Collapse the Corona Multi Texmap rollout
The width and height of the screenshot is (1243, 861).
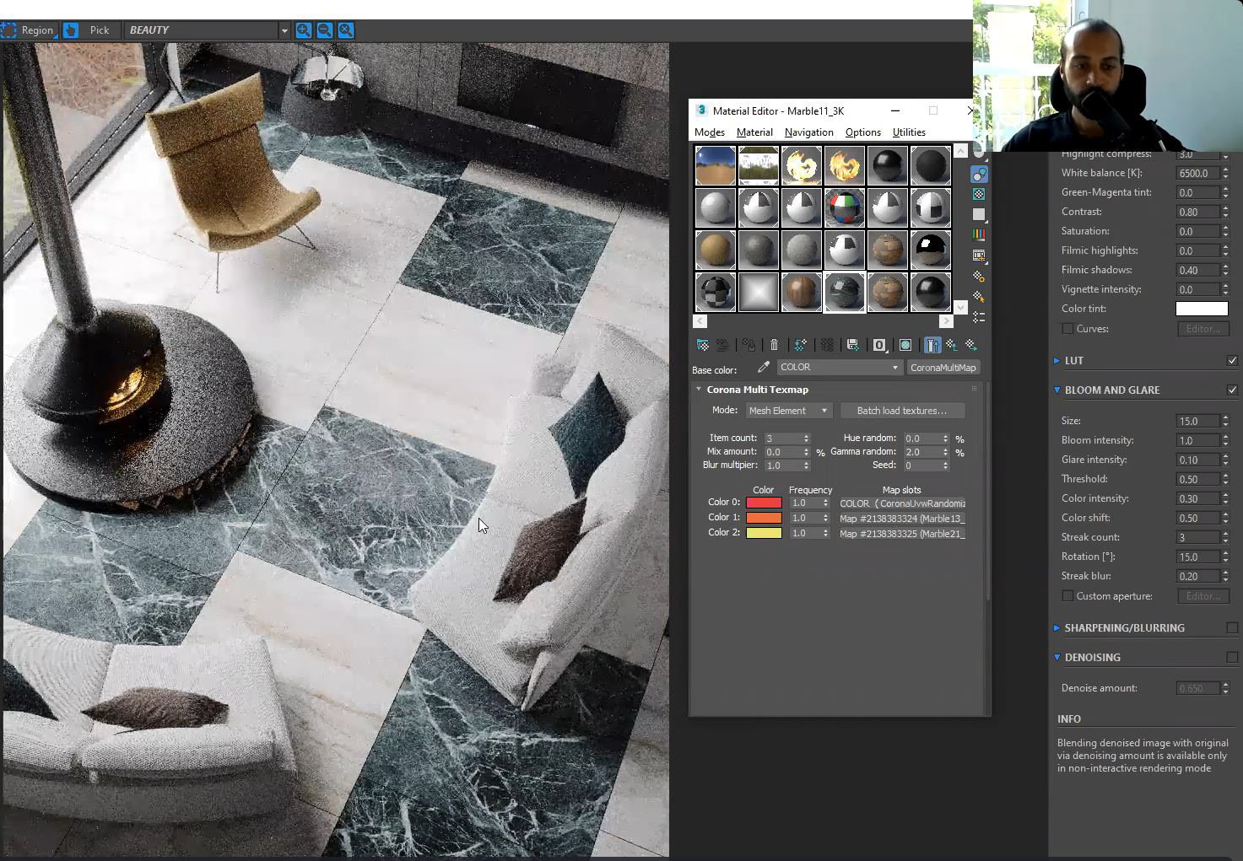click(699, 390)
